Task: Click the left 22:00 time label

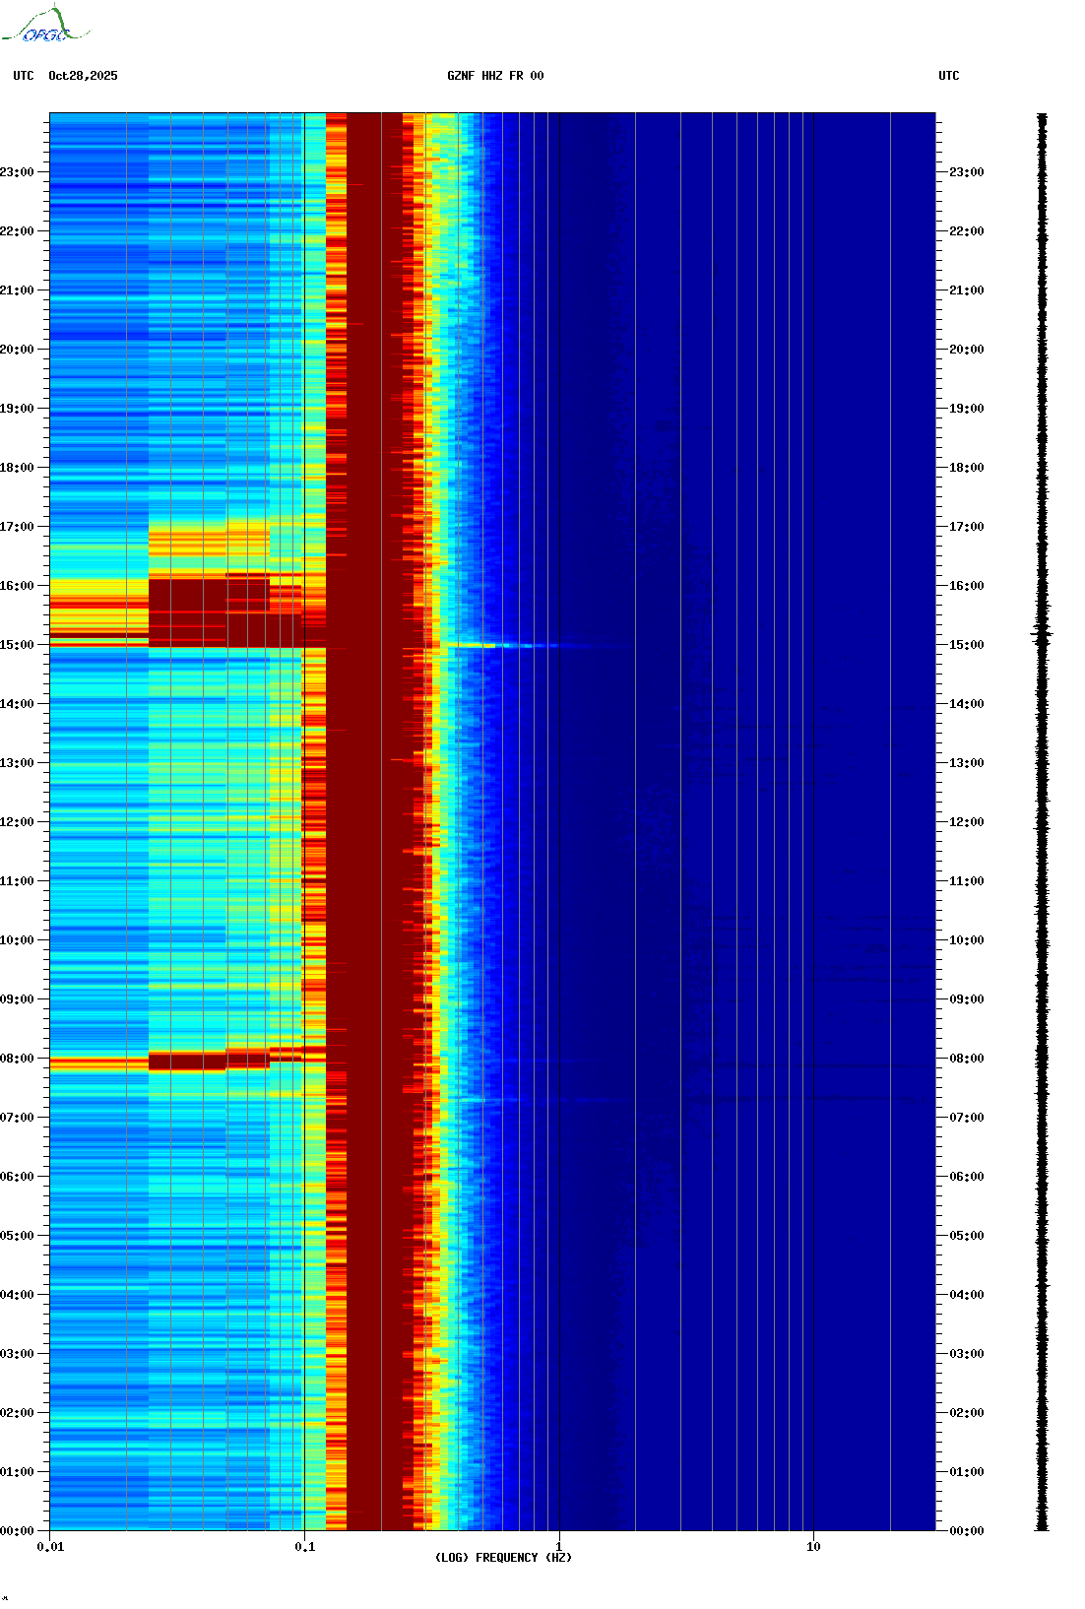Action: 17,231
